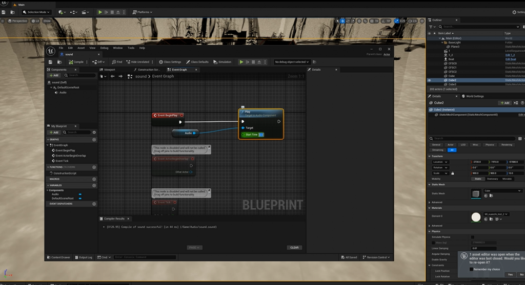Viewport: 525px width, 285px height.
Task: Collapse the BaseLight folder in Outliner
Action: click(x=442, y=42)
